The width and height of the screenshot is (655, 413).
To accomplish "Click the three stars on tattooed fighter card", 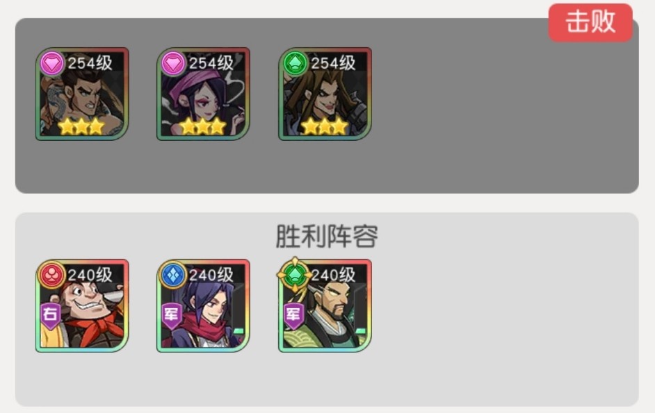I will click(x=81, y=126).
